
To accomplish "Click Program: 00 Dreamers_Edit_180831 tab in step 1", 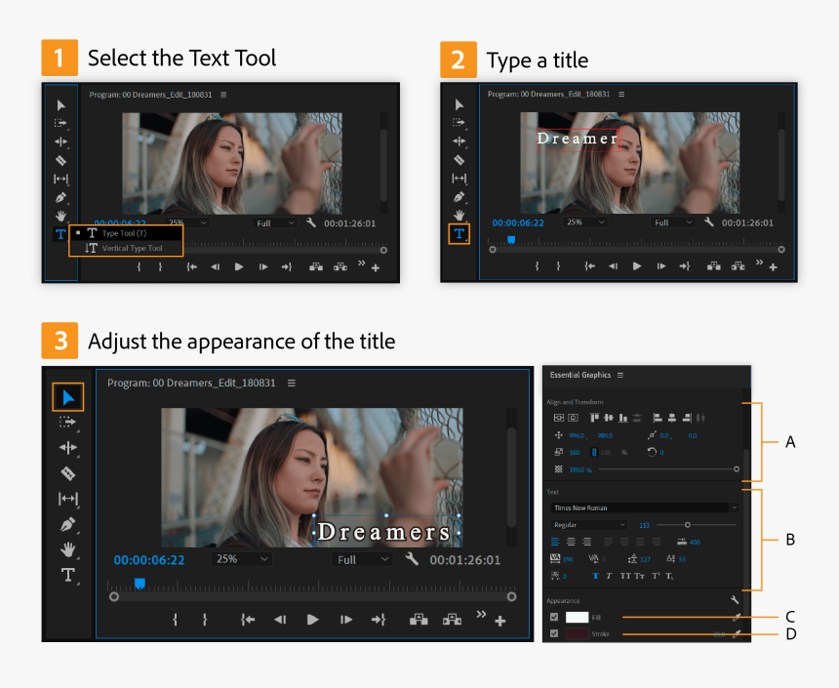I will pos(150,95).
